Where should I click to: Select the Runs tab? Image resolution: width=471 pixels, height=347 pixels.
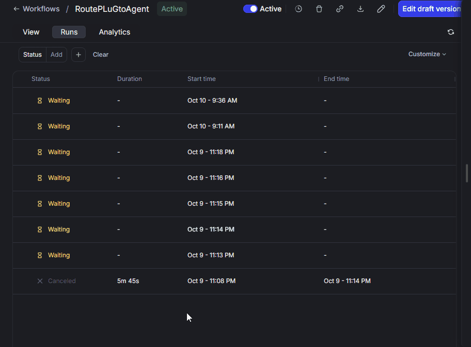click(69, 32)
